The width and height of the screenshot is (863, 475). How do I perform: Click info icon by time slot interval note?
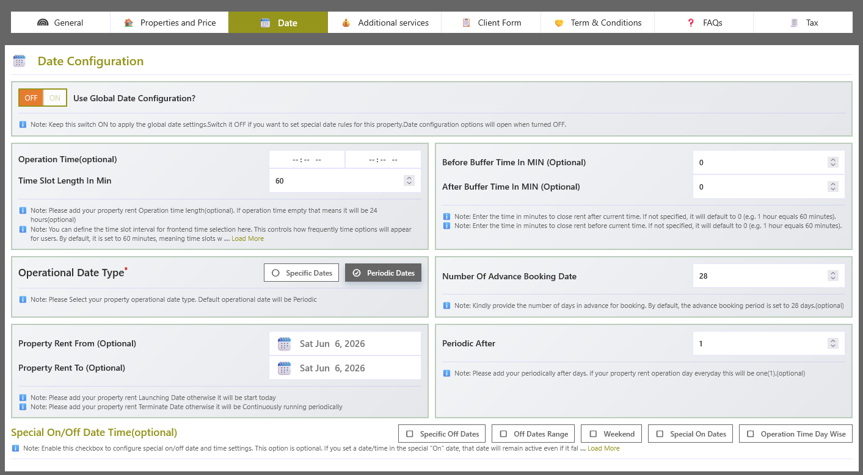coord(23,229)
